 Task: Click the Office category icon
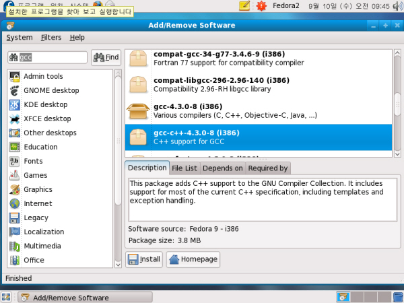point(14,260)
